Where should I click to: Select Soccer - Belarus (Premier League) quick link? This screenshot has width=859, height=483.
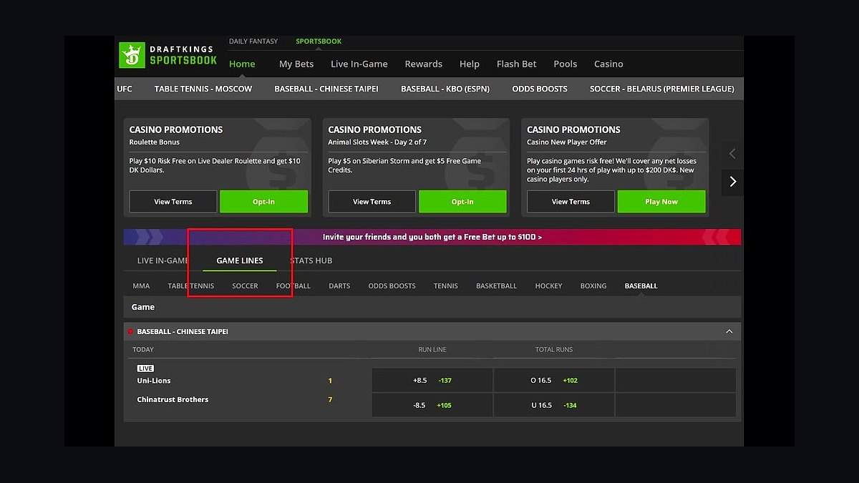tap(662, 89)
